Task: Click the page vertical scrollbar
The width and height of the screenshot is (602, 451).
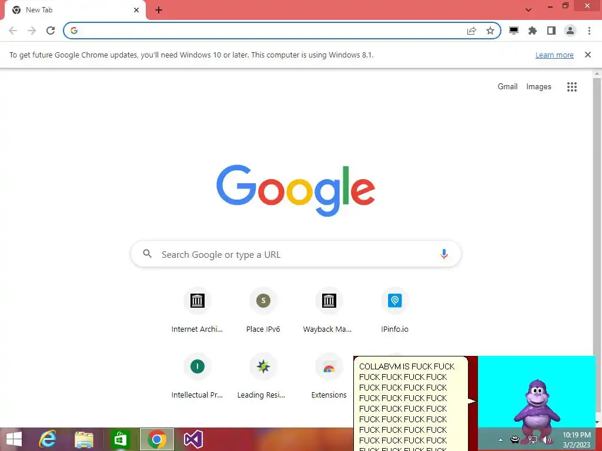Action: click(x=597, y=245)
